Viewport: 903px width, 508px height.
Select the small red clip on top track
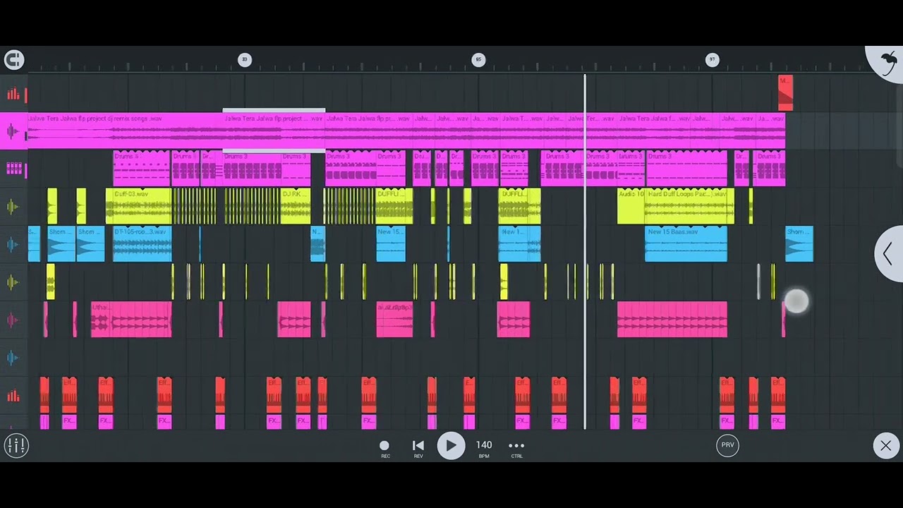click(785, 93)
